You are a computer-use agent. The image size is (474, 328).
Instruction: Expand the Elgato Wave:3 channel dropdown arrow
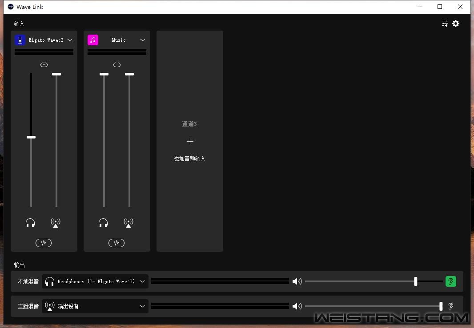tap(70, 40)
